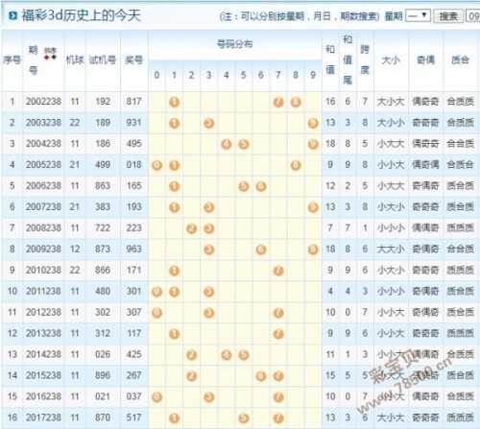Click the 机球 column header
Image resolution: width=480 pixels, height=429 pixels.
coord(75,60)
